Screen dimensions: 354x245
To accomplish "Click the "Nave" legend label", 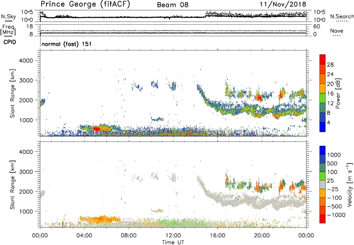I will click(336, 31).
